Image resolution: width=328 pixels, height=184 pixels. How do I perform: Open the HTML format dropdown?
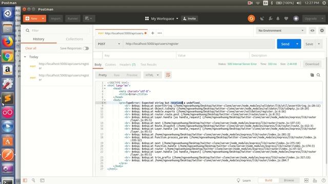click(153, 75)
